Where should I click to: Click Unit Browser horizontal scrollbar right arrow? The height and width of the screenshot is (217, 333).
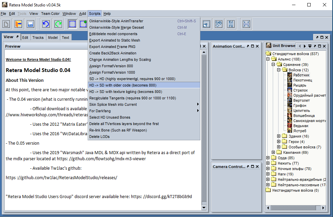(323, 208)
